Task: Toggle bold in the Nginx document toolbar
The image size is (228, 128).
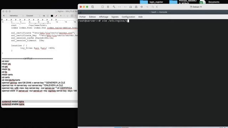Action: click(61, 16)
